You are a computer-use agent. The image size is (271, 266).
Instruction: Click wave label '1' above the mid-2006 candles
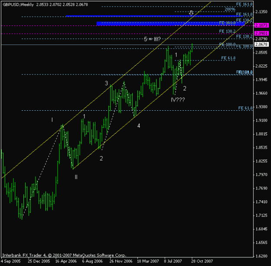(84, 116)
